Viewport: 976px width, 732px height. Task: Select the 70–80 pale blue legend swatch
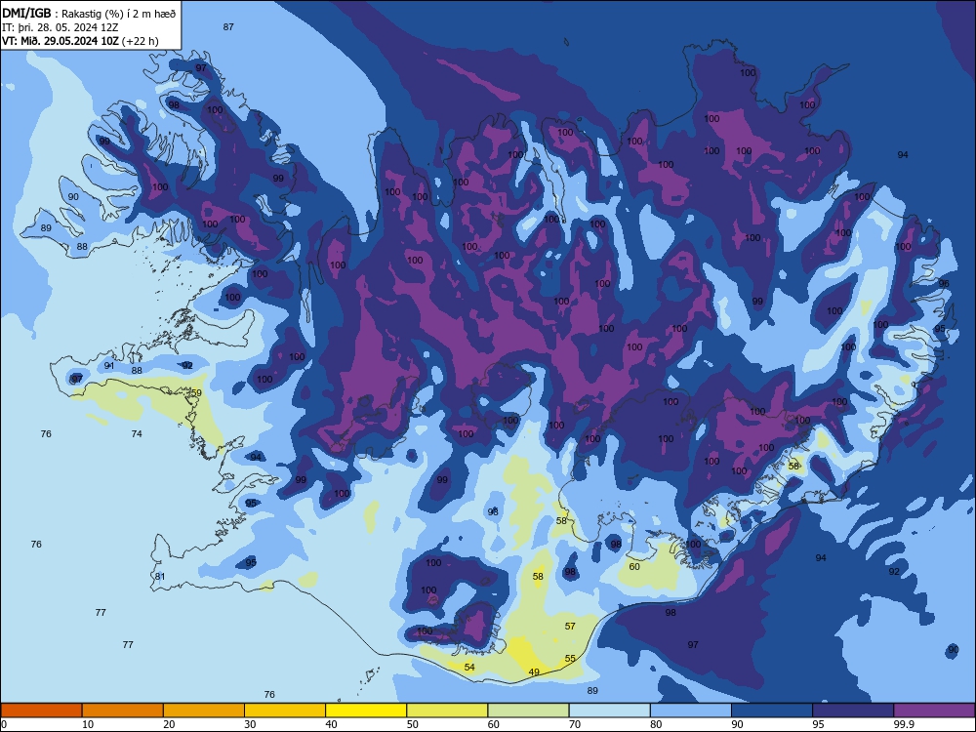click(610, 711)
